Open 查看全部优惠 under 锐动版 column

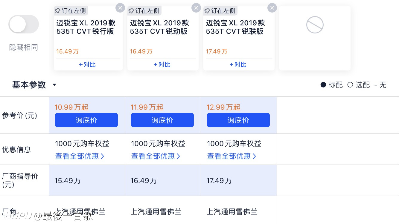[156, 156]
